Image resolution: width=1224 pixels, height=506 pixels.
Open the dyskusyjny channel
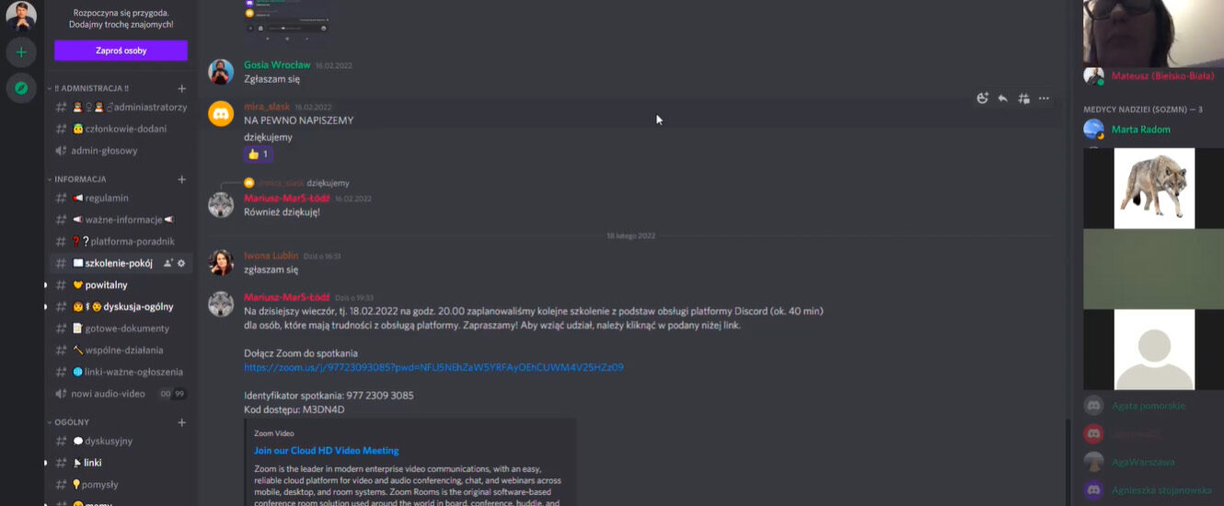pos(120,441)
